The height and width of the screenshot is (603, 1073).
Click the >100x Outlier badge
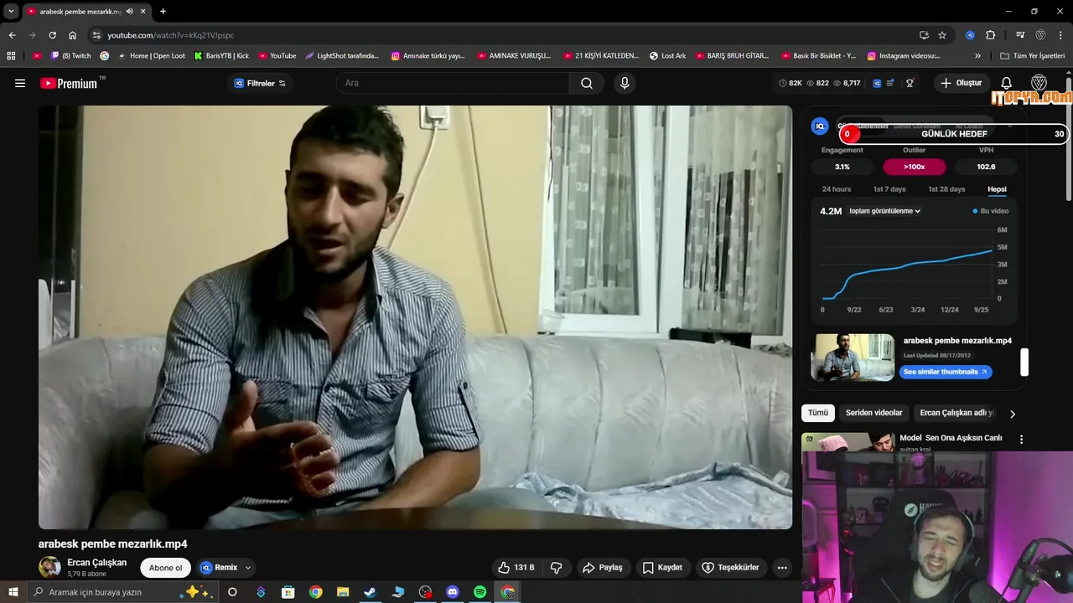point(915,167)
